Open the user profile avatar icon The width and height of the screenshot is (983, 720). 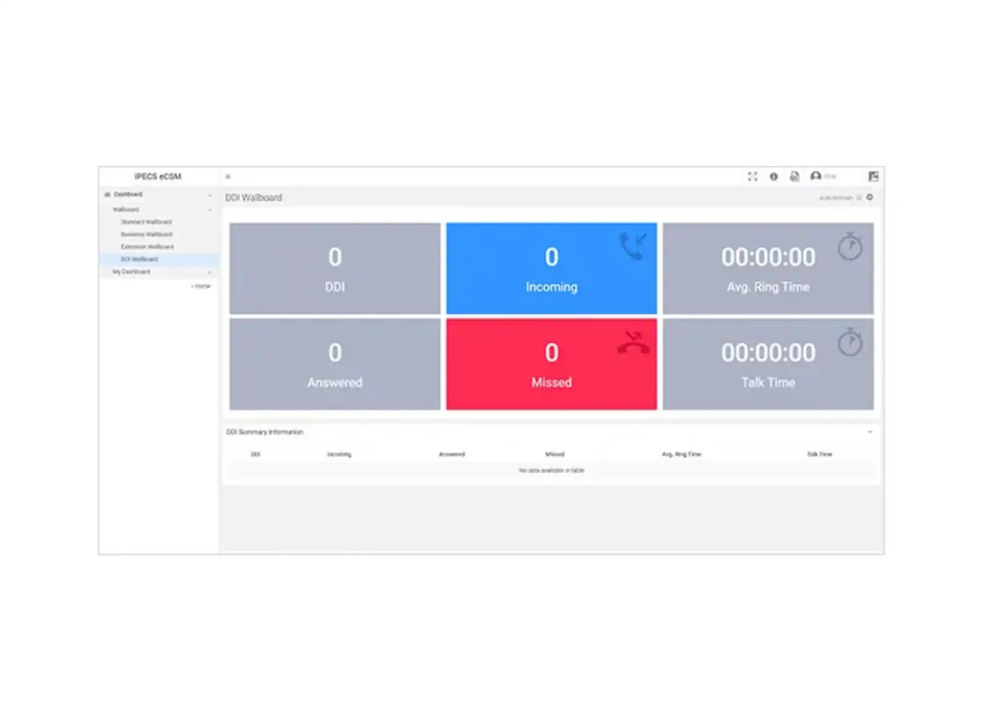pos(816,176)
